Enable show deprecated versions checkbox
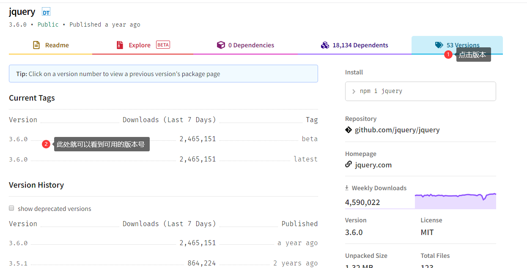 coord(12,208)
